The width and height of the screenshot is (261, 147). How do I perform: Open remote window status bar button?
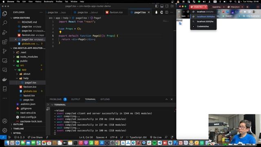click(3, 137)
